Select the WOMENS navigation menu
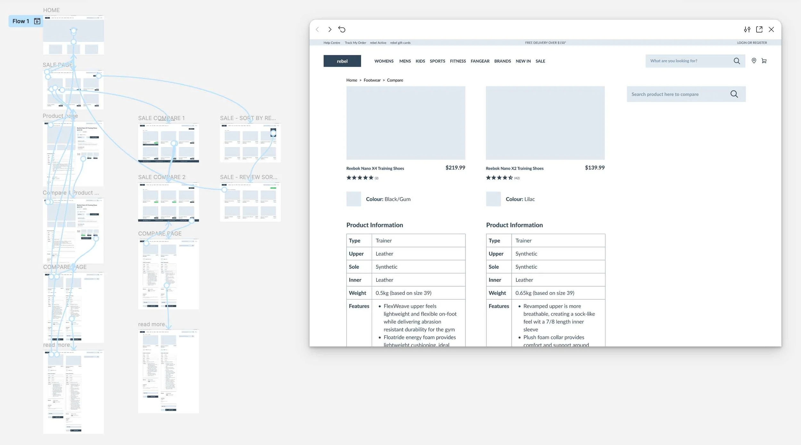Viewport: 801px width, 445px height. click(384, 61)
